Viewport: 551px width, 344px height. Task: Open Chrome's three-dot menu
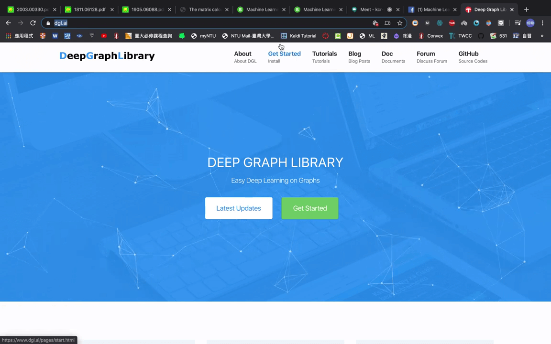(542, 23)
